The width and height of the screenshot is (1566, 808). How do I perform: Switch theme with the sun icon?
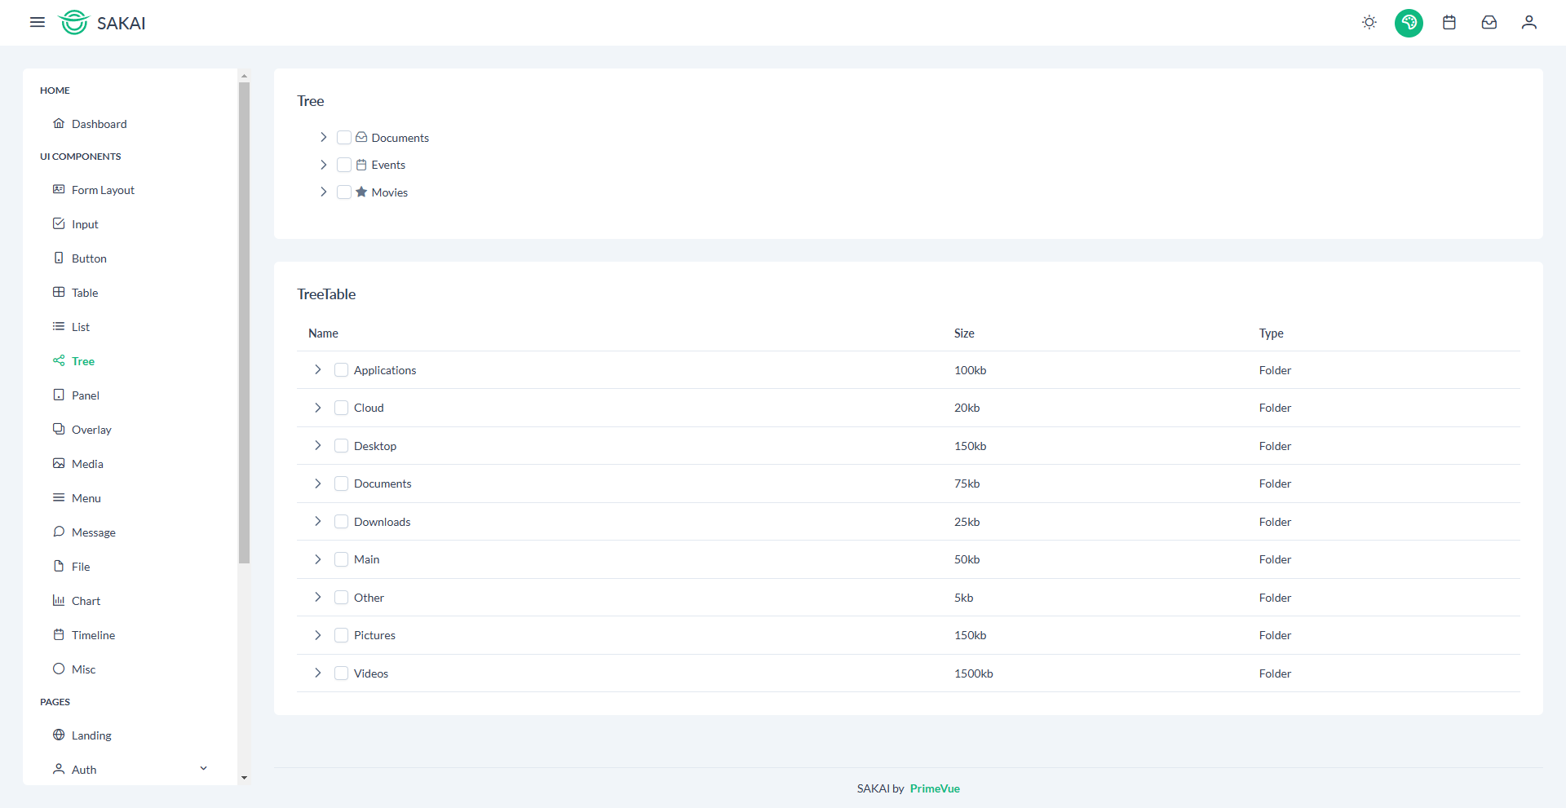tap(1369, 23)
